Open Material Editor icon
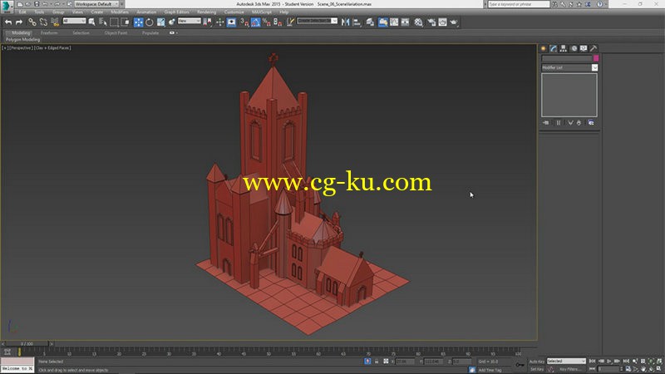Screen dimensions: 665x374 pos(418,22)
